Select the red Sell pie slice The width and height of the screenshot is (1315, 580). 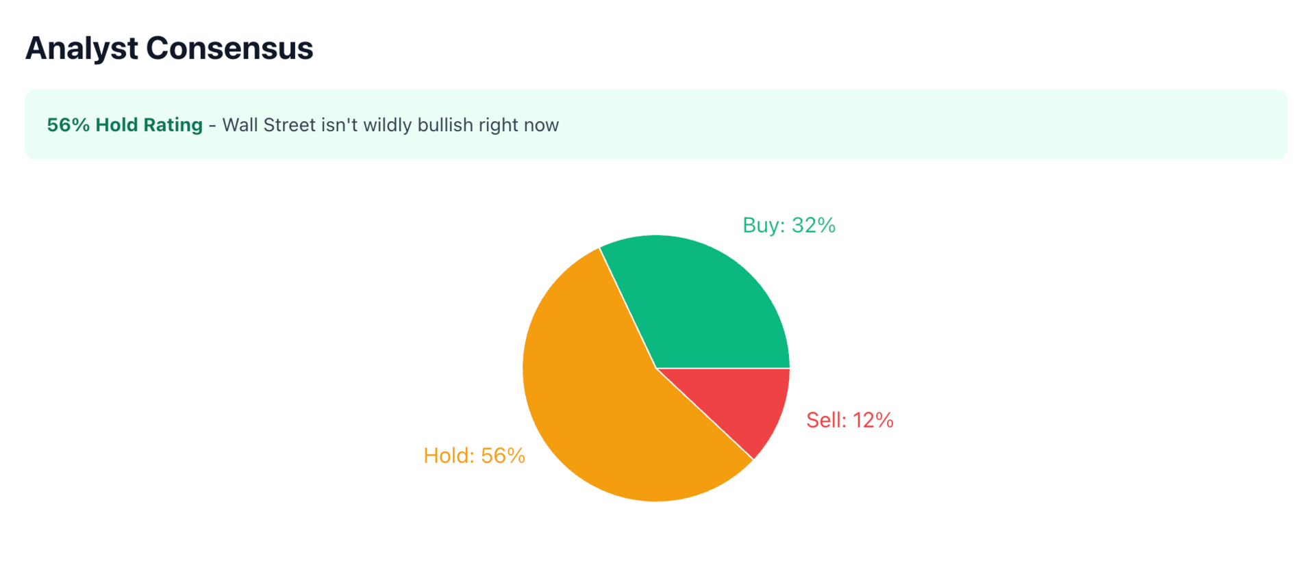tap(747, 400)
